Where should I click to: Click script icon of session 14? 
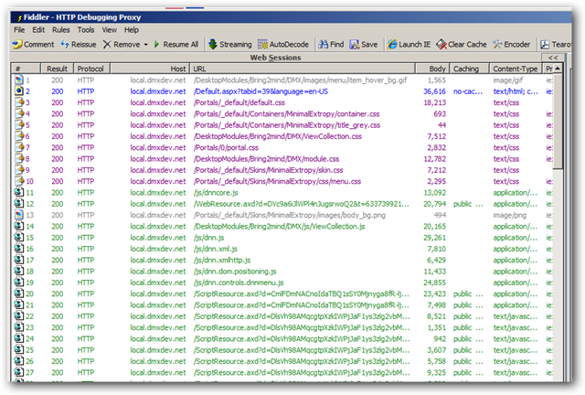click(18, 226)
